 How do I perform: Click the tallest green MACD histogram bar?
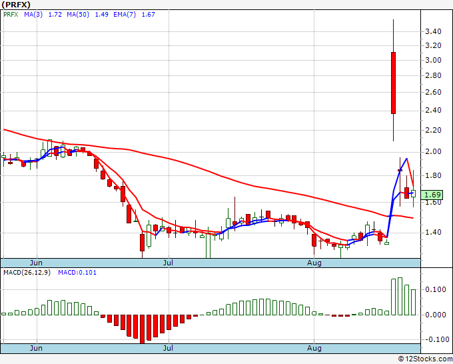tap(400, 297)
